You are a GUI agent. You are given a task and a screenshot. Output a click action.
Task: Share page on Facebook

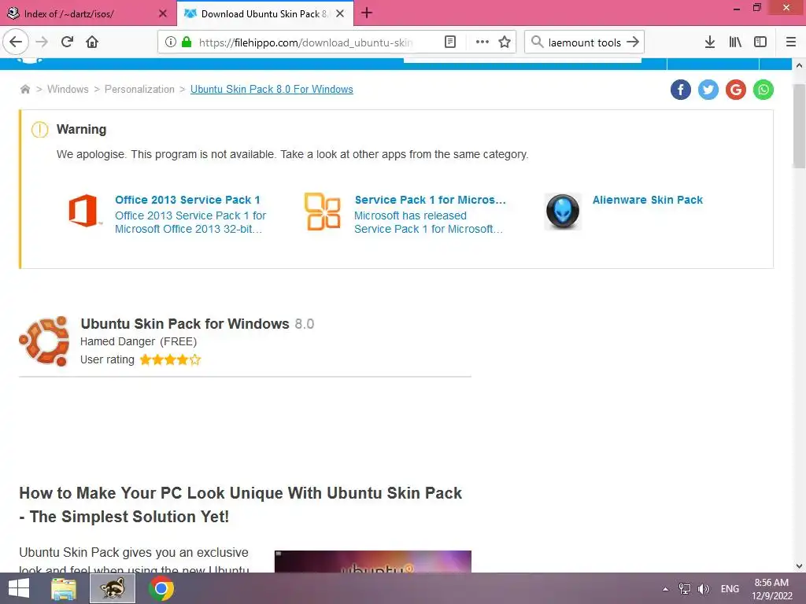[x=681, y=90]
